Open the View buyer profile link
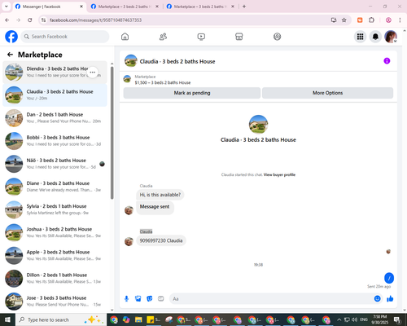 (279, 174)
